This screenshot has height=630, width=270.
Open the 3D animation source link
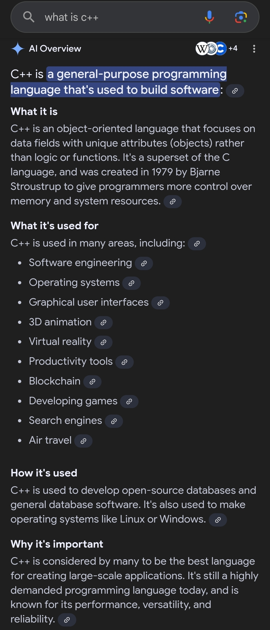(103, 322)
